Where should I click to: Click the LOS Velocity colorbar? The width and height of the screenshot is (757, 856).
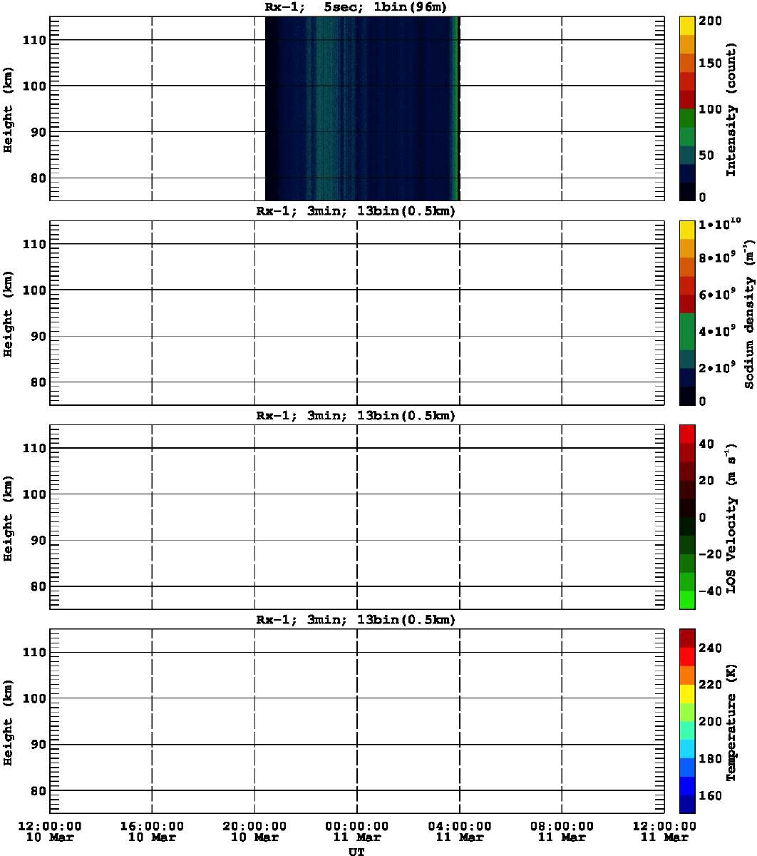(x=687, y=516)
